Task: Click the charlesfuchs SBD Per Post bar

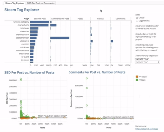Action: tap(39, 25)
